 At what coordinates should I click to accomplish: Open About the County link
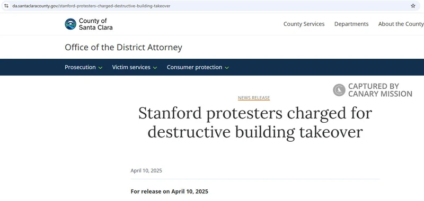(x=401, y=24)
